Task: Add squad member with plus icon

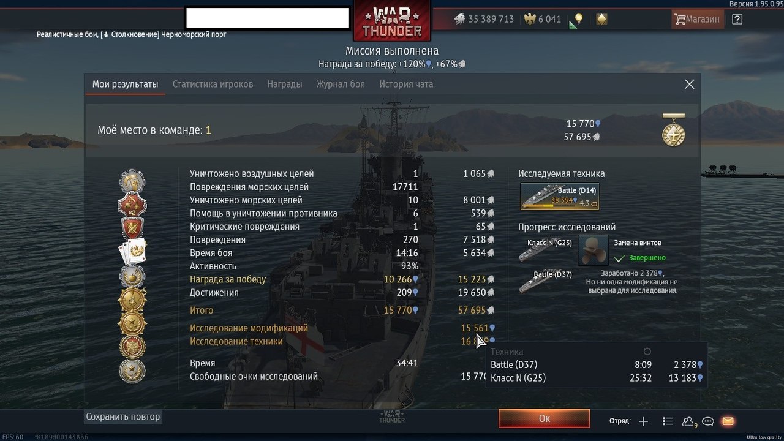Action: click(643, 421)
